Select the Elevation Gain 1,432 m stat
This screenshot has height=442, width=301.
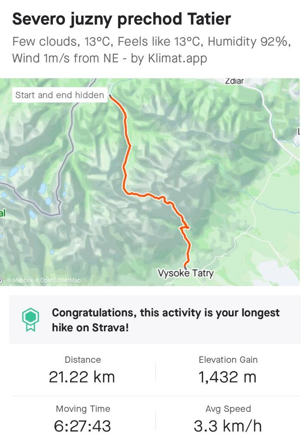pos(228,370)
